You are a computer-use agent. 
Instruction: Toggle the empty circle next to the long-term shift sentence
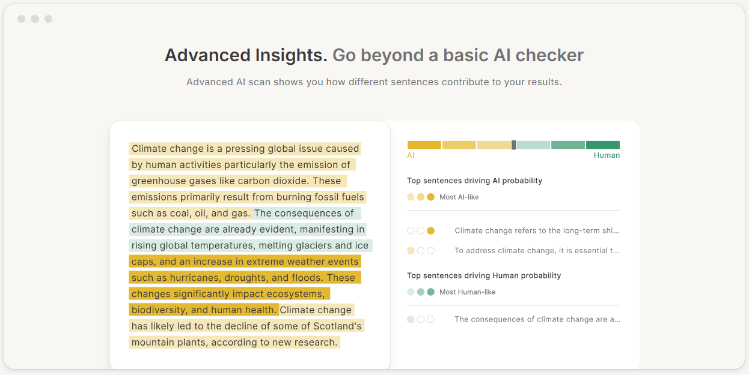click(411, 230)
